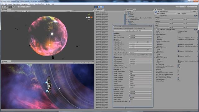Viewport: 199px width, 112px height.
Task: Click the Play button
Action: point(96,7)
